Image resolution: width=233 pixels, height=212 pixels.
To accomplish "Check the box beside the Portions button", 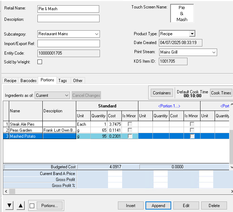I will 32,206.
